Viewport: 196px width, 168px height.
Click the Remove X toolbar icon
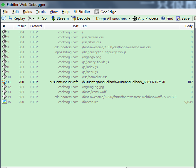(x=30, y=18)
